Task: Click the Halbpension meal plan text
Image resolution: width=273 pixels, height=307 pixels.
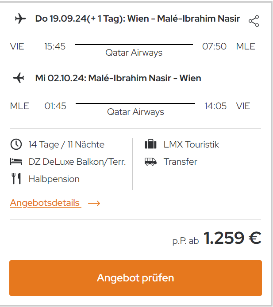Action: (x=54, y=179)
